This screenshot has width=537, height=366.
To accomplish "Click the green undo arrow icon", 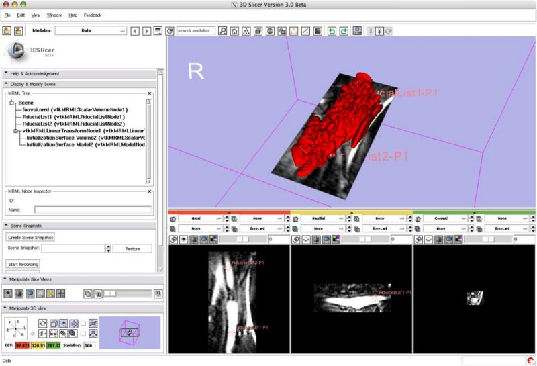I will tap(332, 31).
